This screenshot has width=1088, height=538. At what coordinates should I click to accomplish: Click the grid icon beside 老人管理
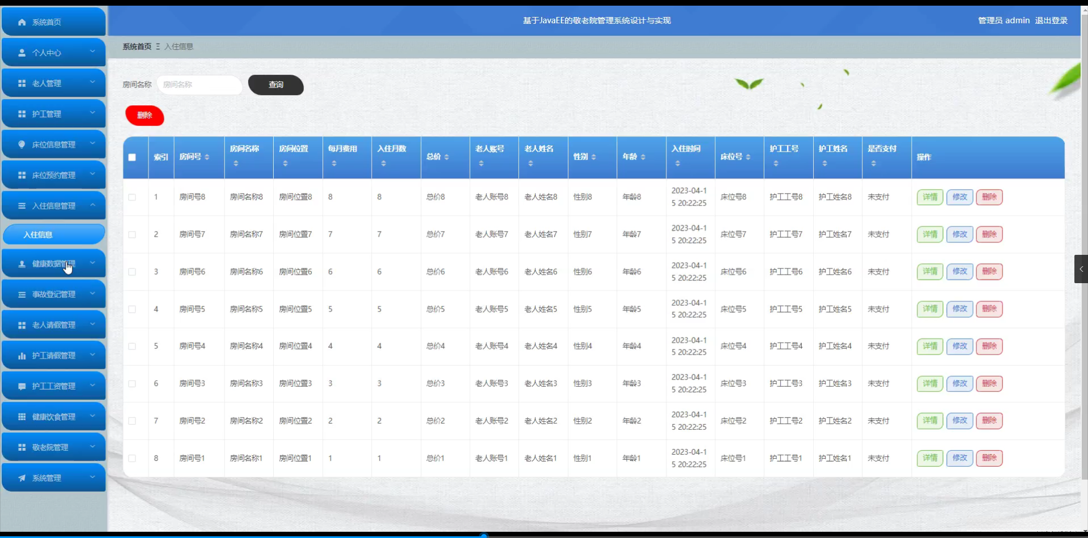pos(22,83)
